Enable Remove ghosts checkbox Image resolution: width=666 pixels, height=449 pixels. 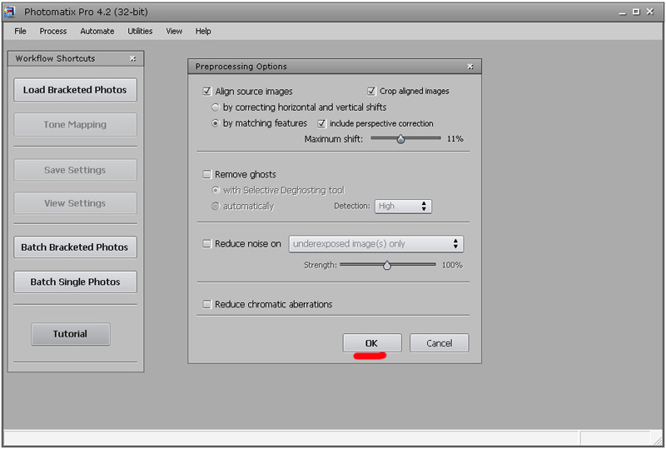coord(206,174)
